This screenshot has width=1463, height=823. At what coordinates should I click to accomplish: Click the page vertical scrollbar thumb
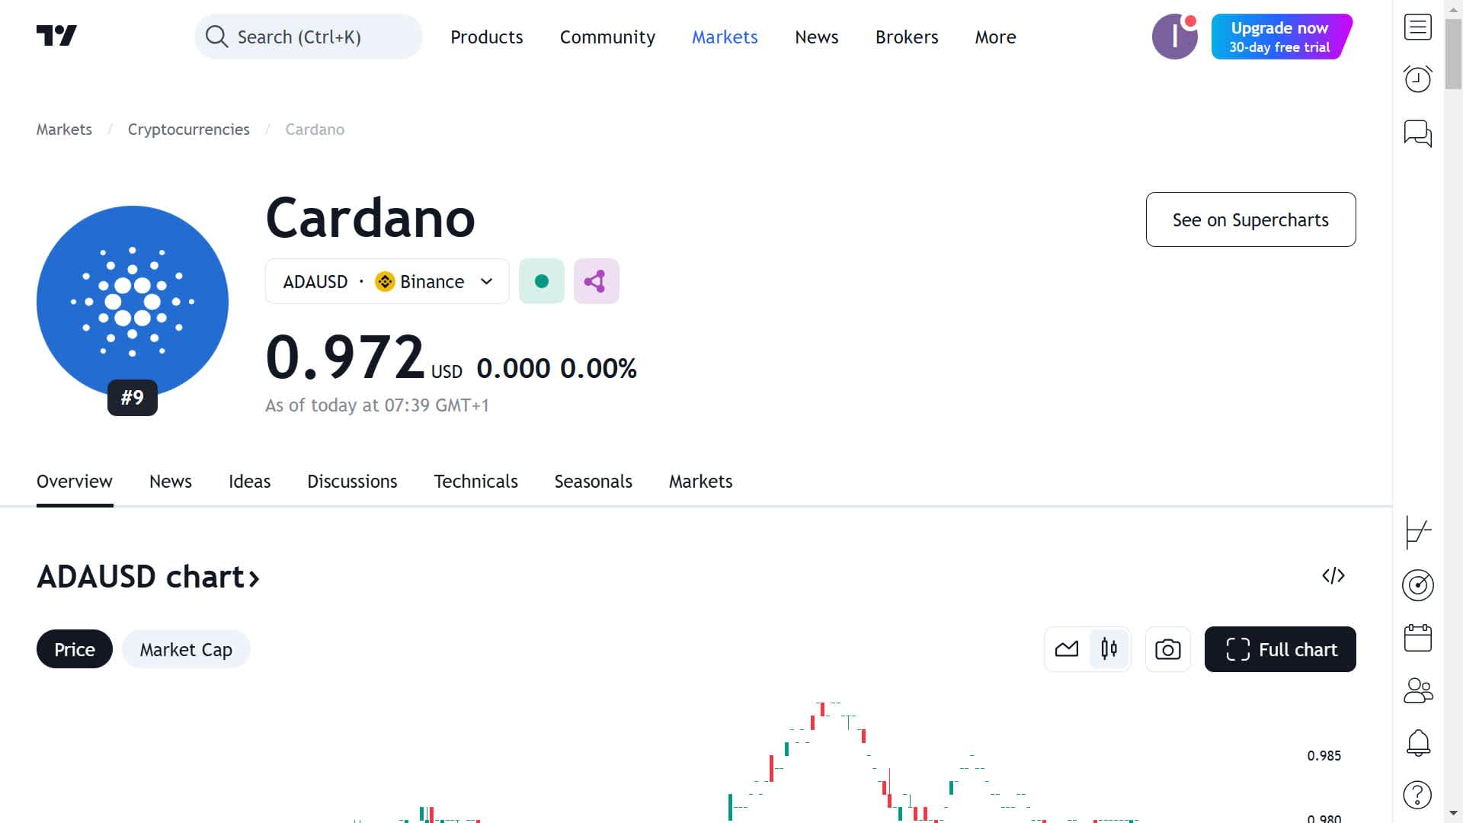(1453, 55)
